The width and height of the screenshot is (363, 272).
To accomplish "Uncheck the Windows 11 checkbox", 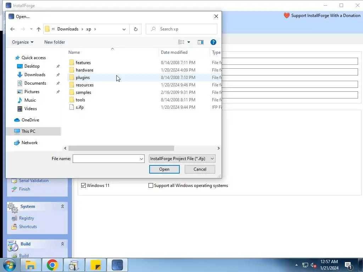I will [x=84, y=186].
